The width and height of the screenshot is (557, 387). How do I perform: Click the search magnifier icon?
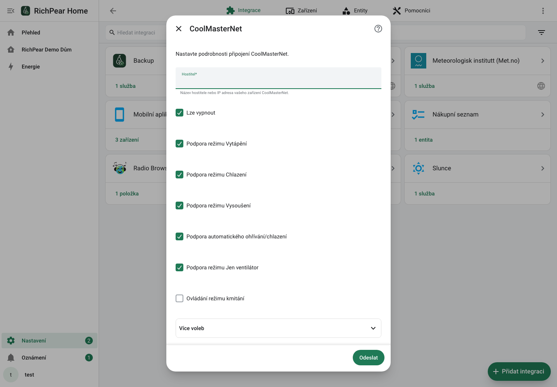[x=112, y=33]
